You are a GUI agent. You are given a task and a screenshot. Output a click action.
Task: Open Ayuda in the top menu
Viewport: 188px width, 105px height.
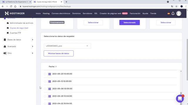tap(145, 13)
